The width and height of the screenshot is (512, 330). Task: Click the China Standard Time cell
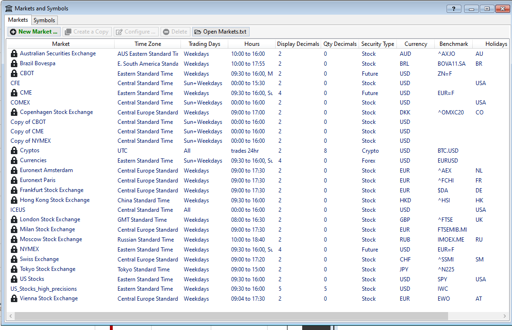(x=144, y=200)
